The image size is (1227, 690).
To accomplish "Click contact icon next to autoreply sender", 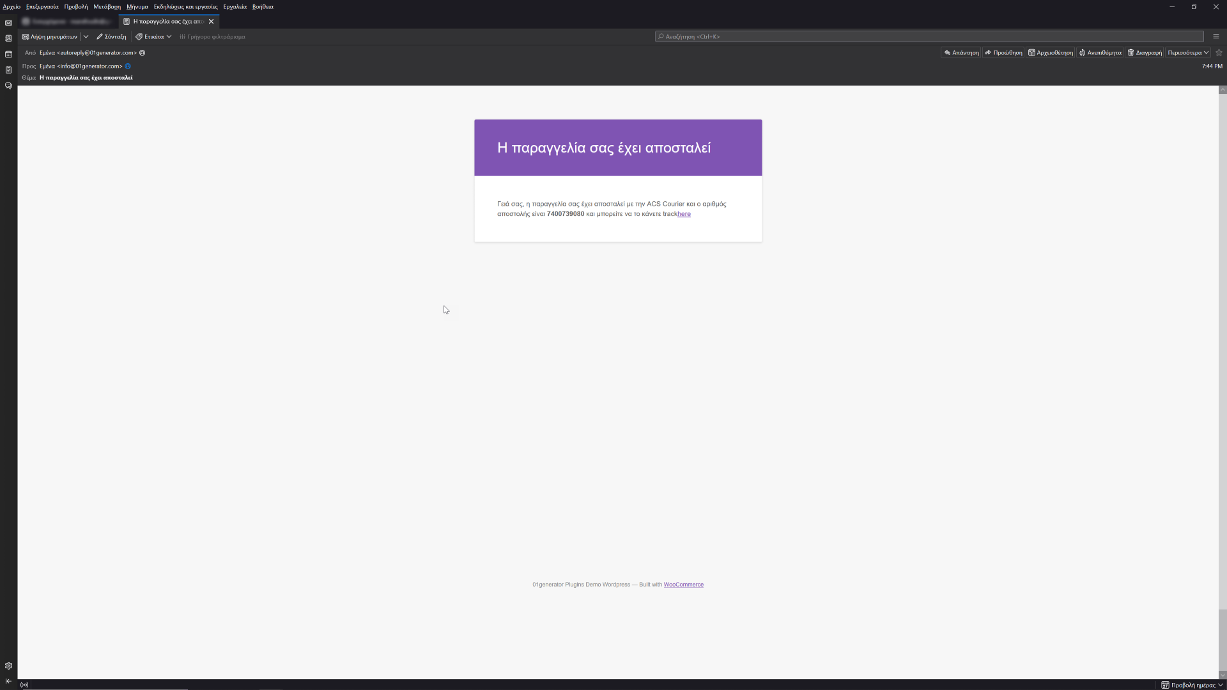I will point(143,53).
